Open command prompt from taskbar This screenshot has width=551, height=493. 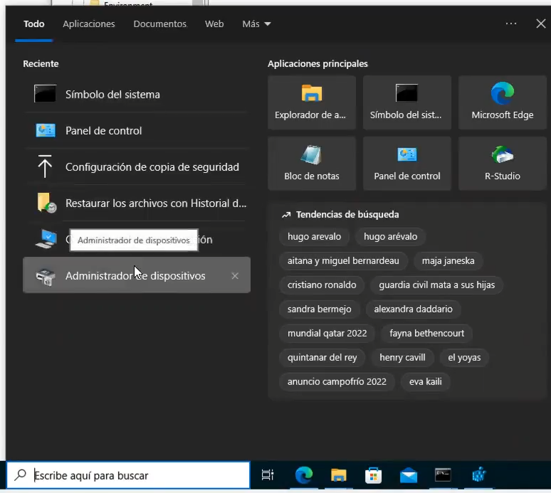coord(443,475)
